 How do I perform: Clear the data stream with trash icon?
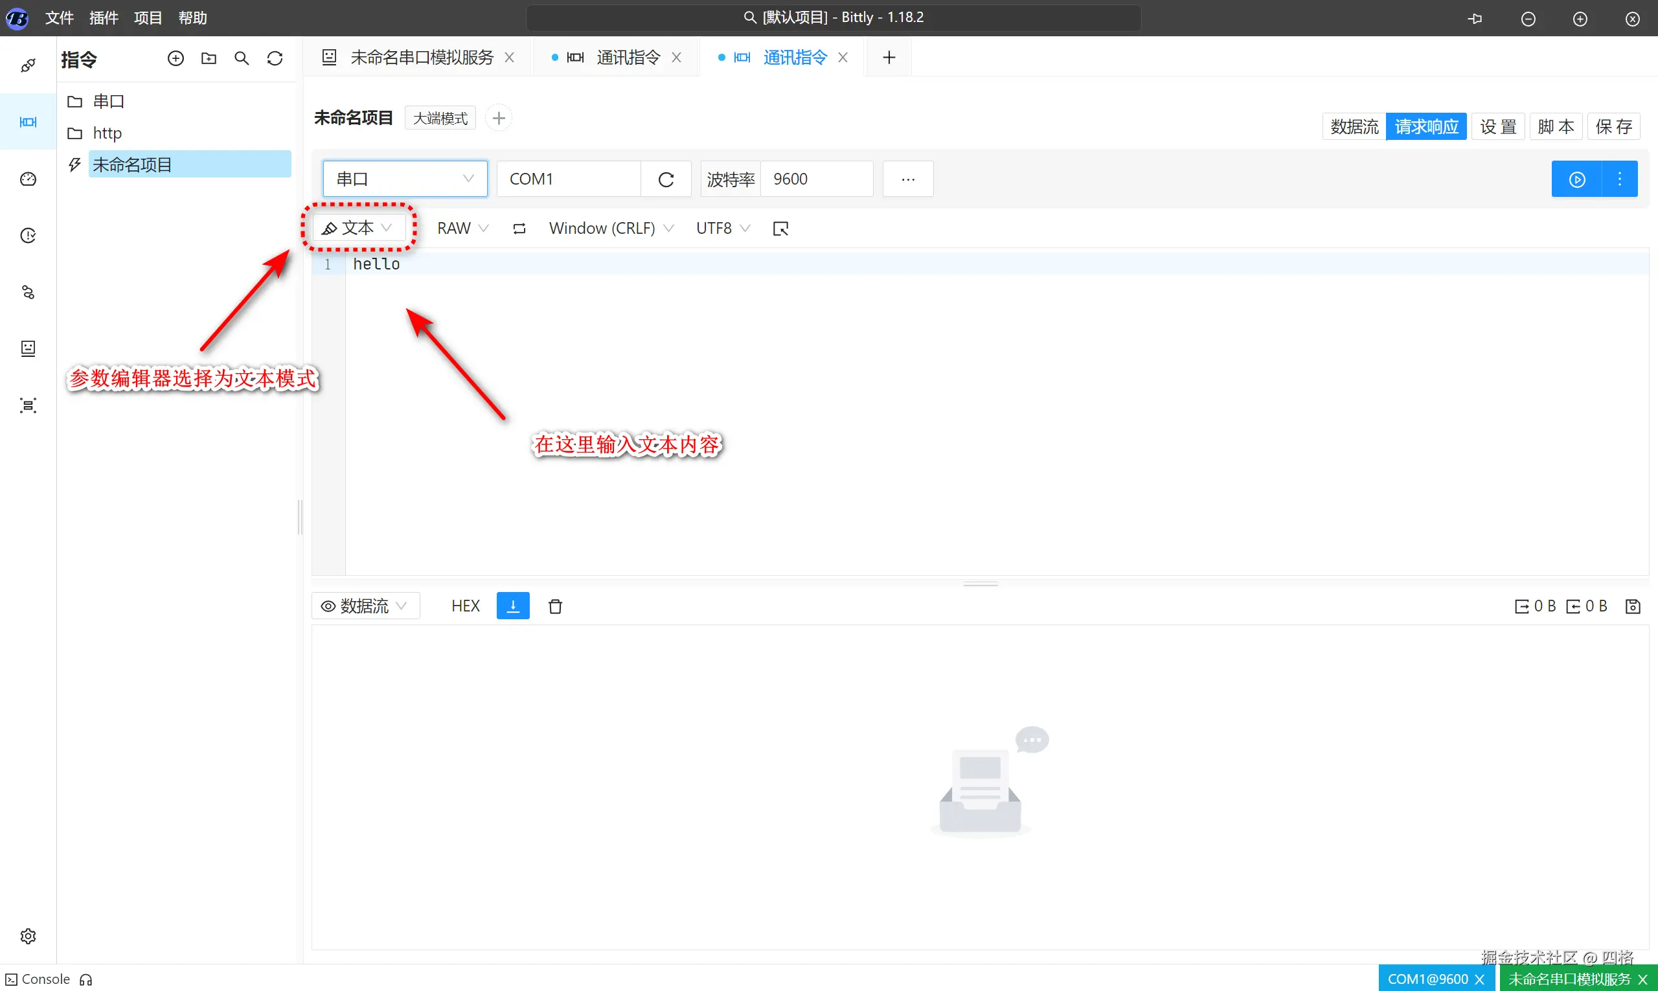[x=555, y=606]
